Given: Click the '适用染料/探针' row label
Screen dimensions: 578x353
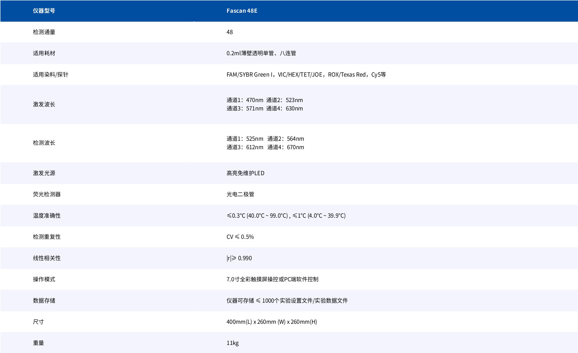Looking at the screenshot, I should pos(51,75).
